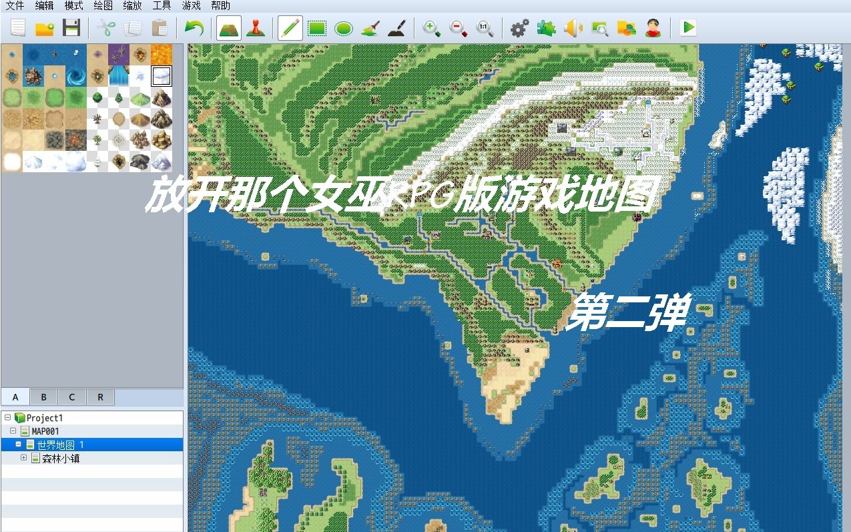Select MAP001 in the map tree
The height and width of the screenshot is (532, 851).
click(45, 431)
